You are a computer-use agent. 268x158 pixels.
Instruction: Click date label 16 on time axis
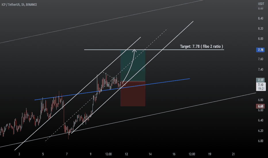174,154
